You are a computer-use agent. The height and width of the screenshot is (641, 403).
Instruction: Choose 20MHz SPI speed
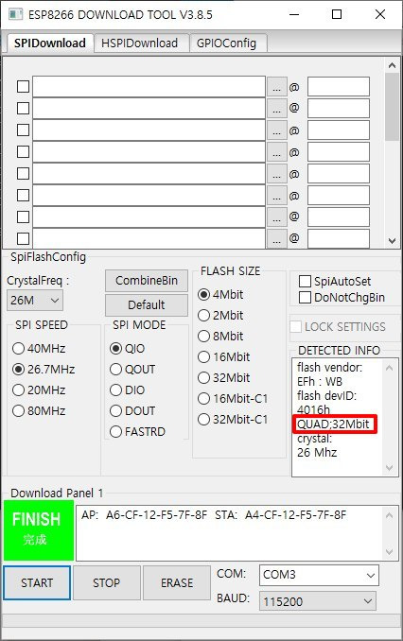click(x=39, y=390)
